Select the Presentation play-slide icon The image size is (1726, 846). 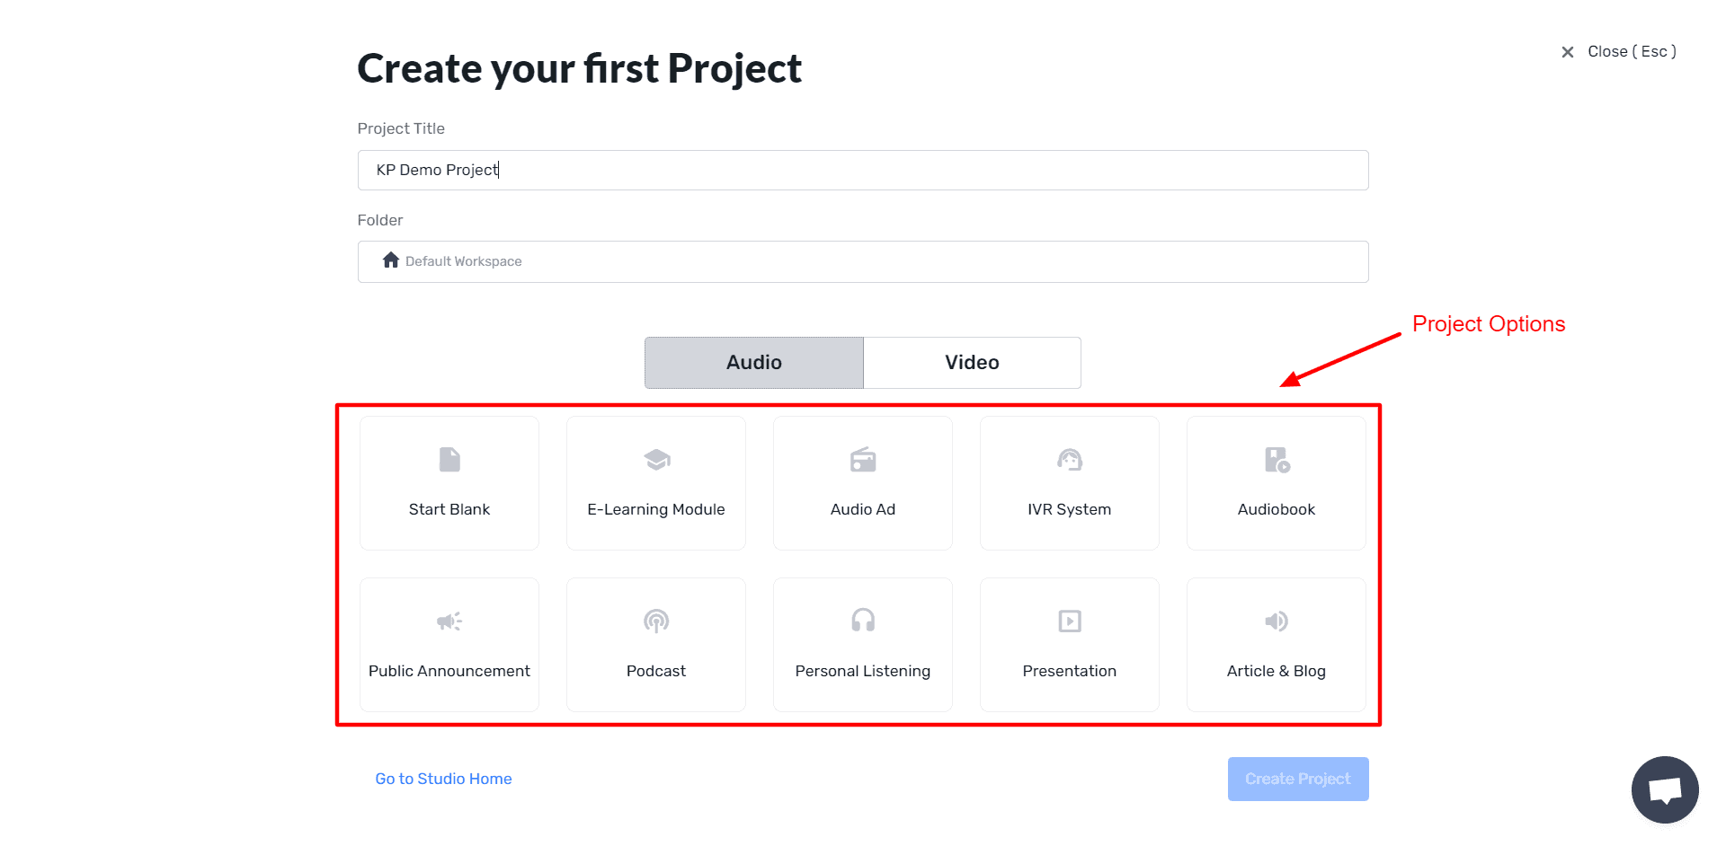[1070, 621]
